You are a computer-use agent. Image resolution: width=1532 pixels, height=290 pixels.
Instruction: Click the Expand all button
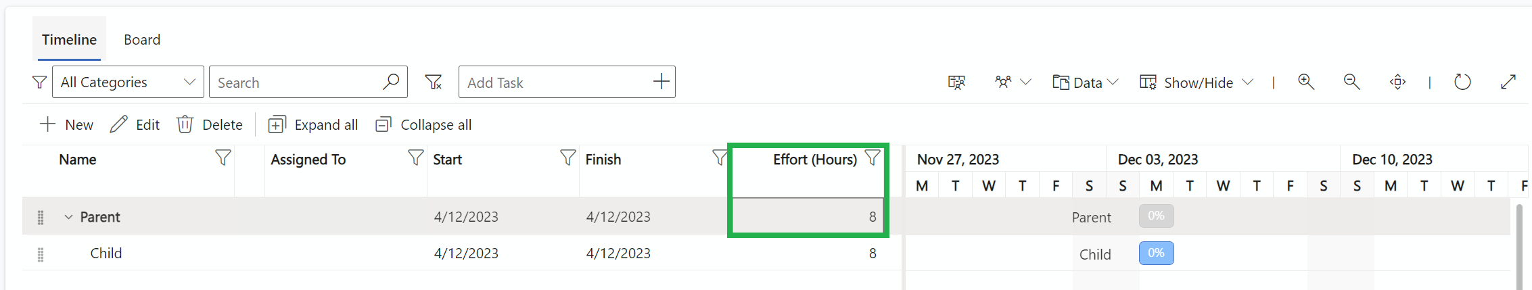[312, 124]
